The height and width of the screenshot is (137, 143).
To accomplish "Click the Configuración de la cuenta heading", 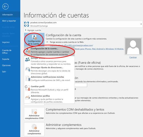I will tap(63, 35).
